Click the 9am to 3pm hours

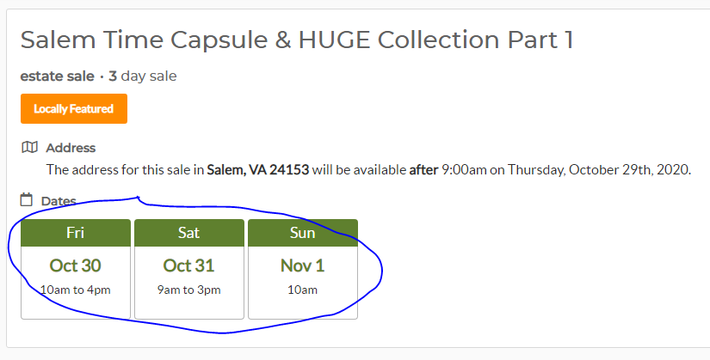(188, 290)
